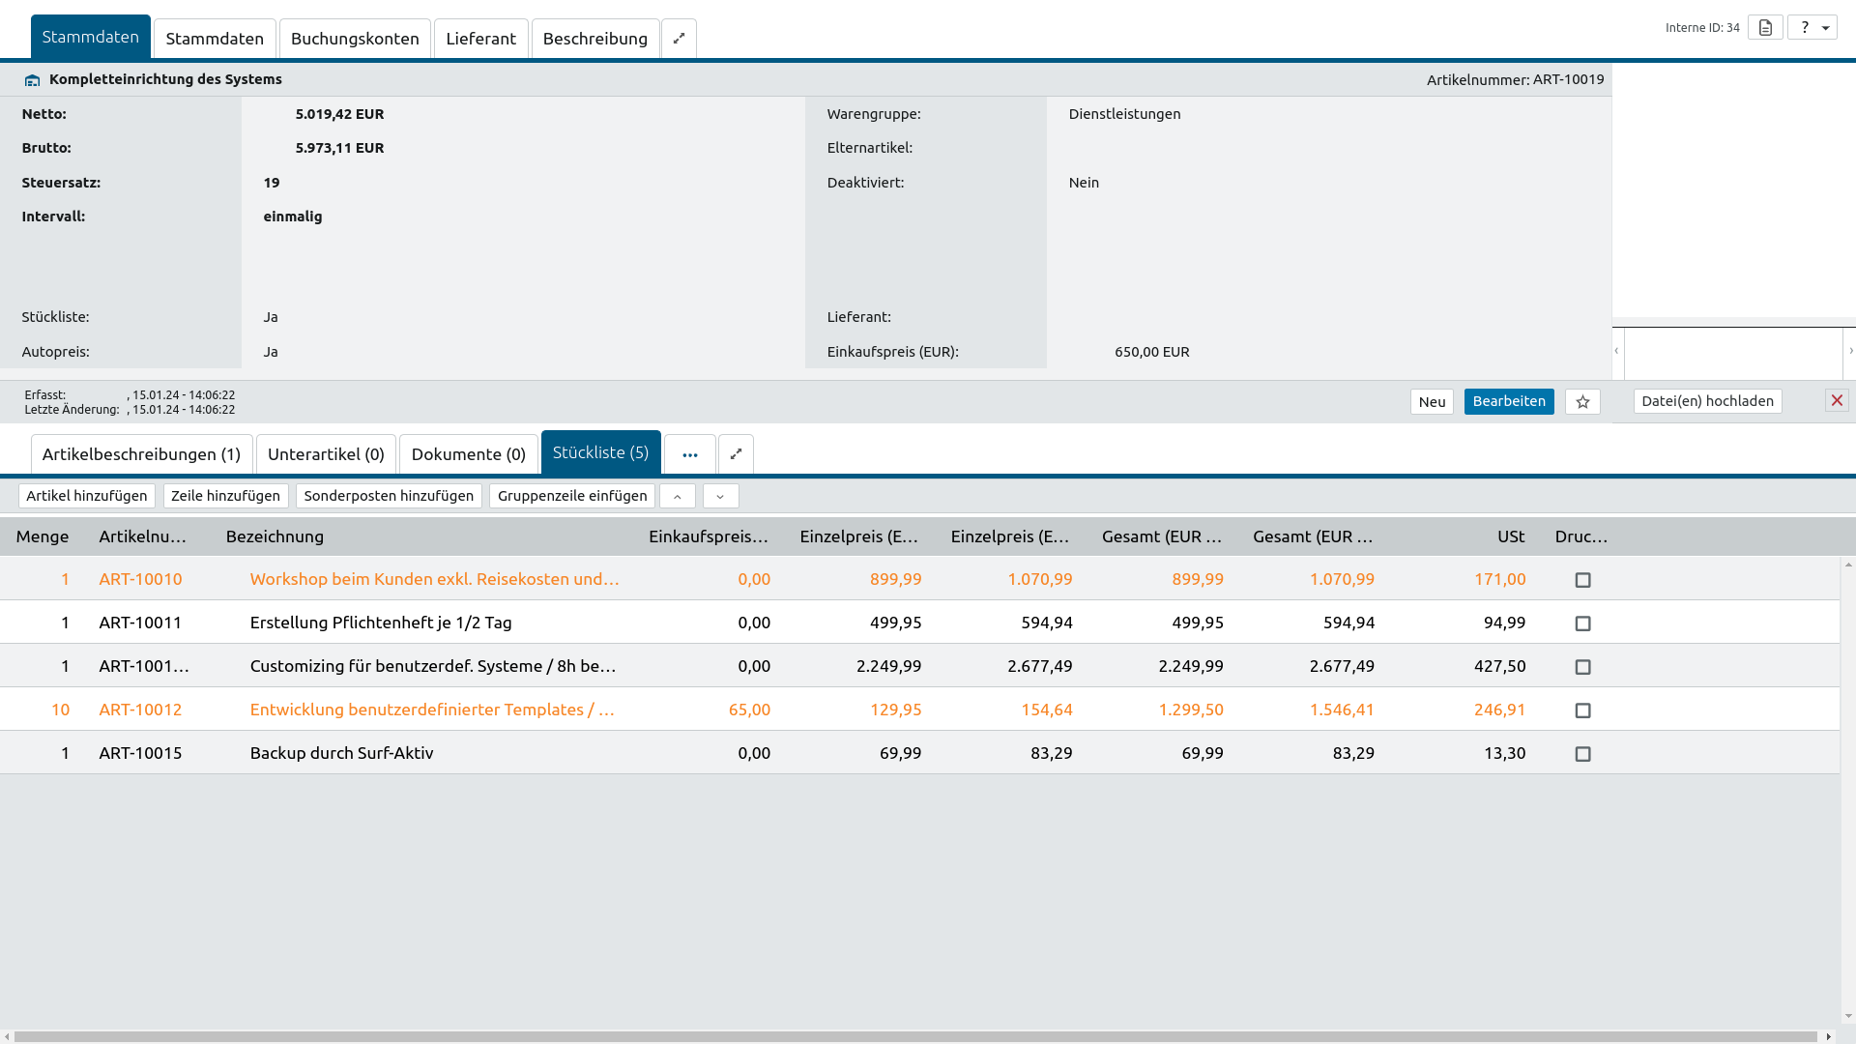Viewport: 1856px width, 1044px height.
Task: Click the star favorite icon button
Action: [1582, 402]
